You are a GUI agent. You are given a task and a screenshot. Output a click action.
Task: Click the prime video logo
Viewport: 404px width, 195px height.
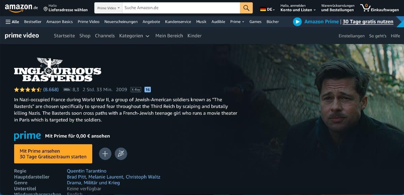click(x=22, y=35)
